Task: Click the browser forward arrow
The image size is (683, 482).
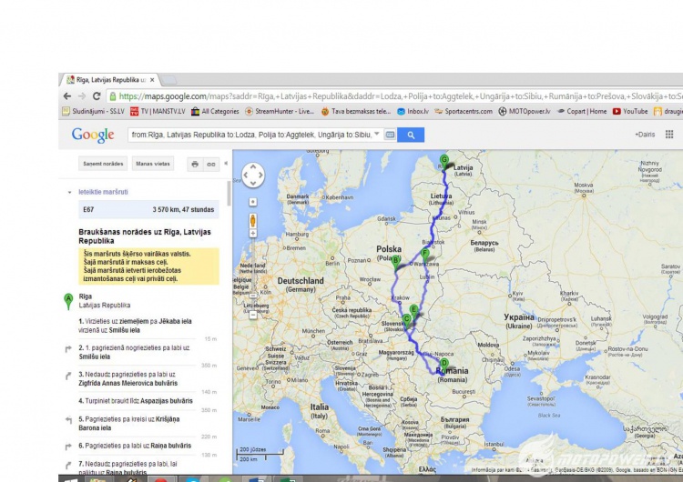Action: [x=82, y=96]
